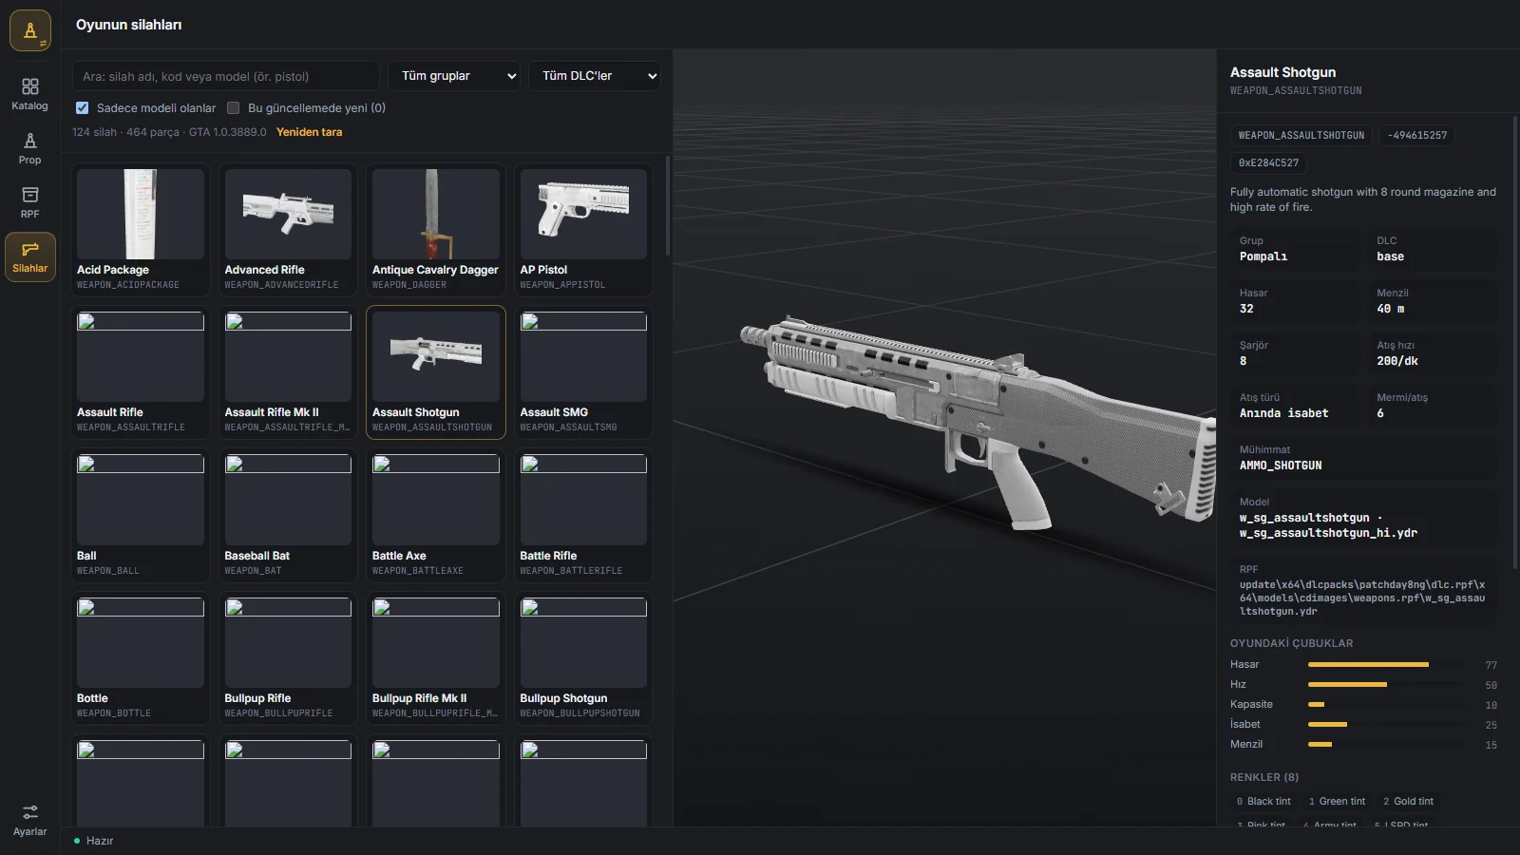The image size is (1520, 855).
Task: Select the Gold tint color option
Action: click(1408, 801)
